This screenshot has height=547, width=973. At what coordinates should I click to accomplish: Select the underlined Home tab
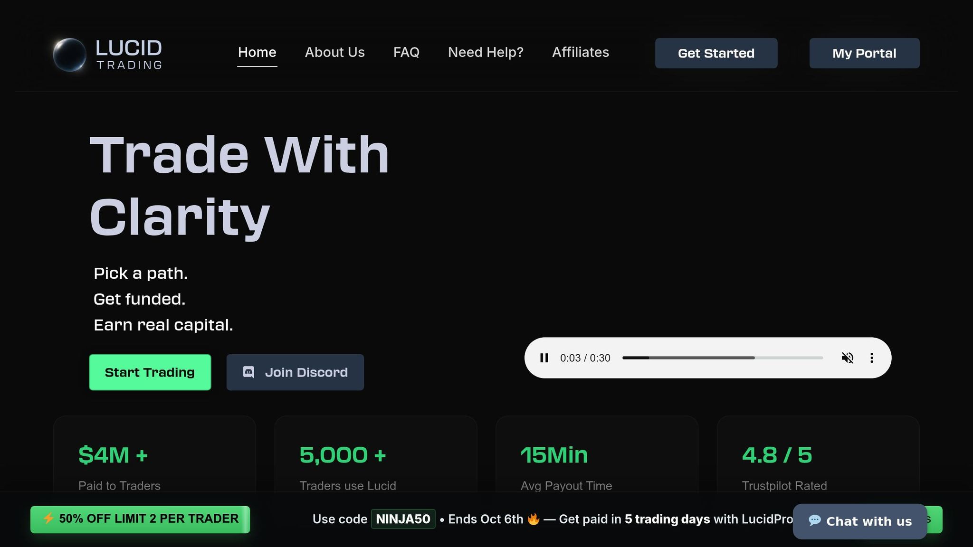tap(257, 53)
